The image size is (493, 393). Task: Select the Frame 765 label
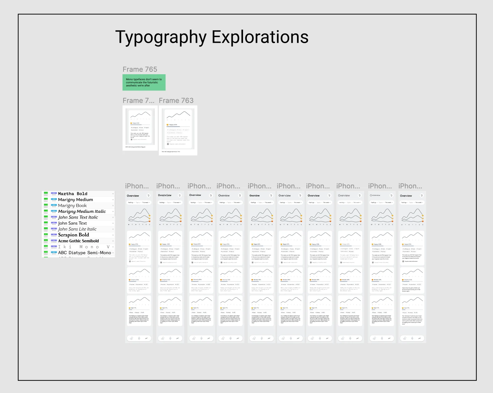(x=140, y=69)
